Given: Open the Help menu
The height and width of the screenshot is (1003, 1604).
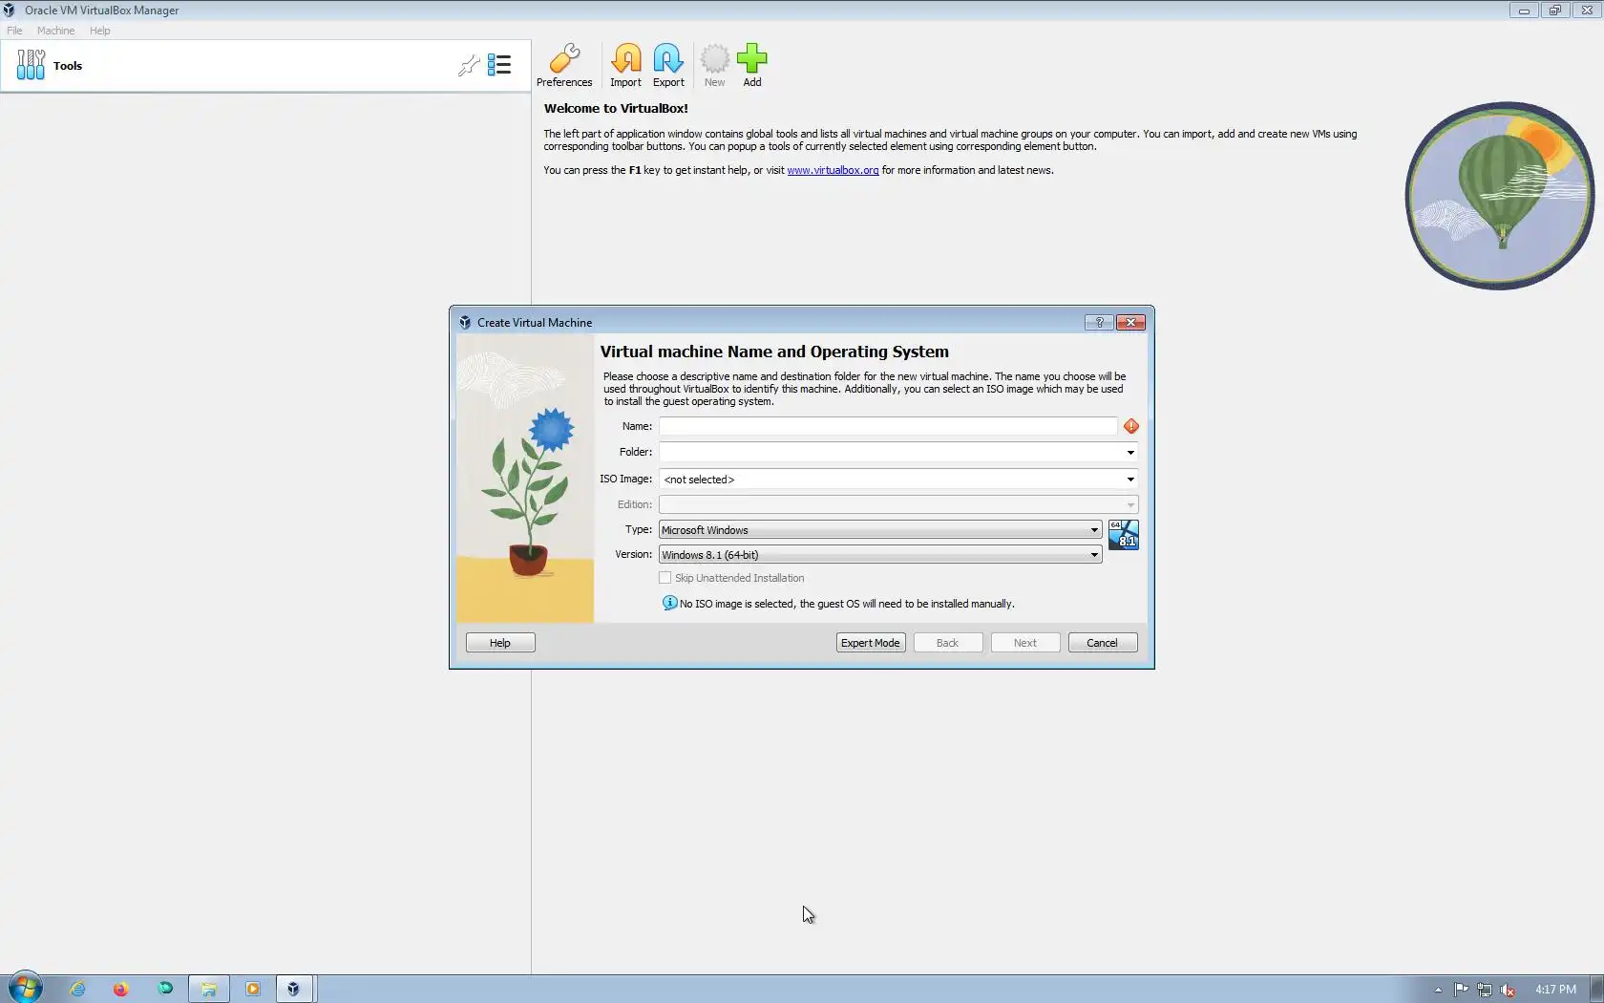Looking at the screenshot, I should (100, 31).
